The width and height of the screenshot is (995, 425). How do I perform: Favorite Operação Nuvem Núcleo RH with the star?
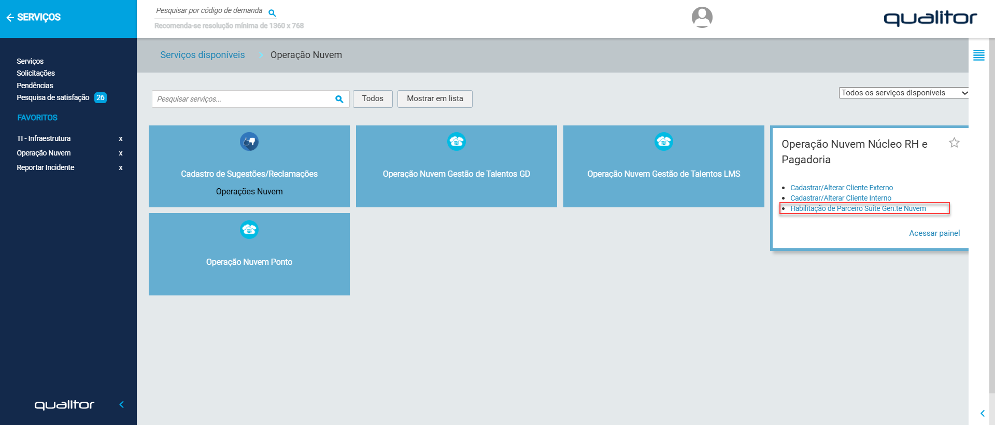point(954,143)
